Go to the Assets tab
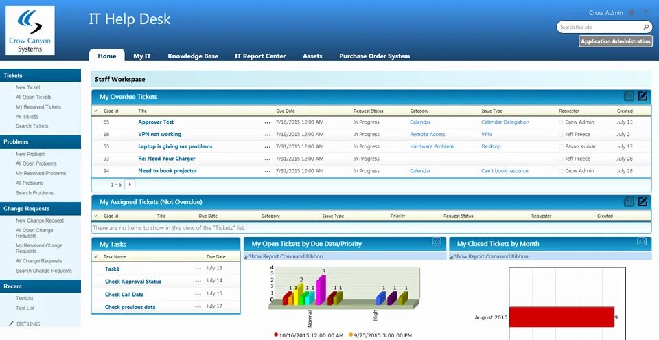 312,56
